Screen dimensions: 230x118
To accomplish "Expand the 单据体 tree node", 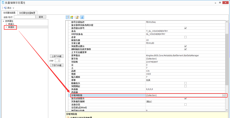I will coord(6,27).
